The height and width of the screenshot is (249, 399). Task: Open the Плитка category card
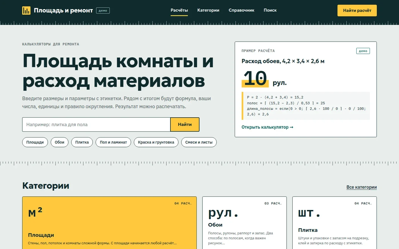click(335, 223)
